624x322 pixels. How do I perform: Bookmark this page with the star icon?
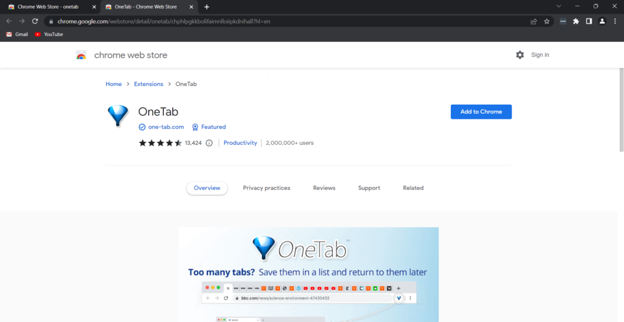[547, 21]
